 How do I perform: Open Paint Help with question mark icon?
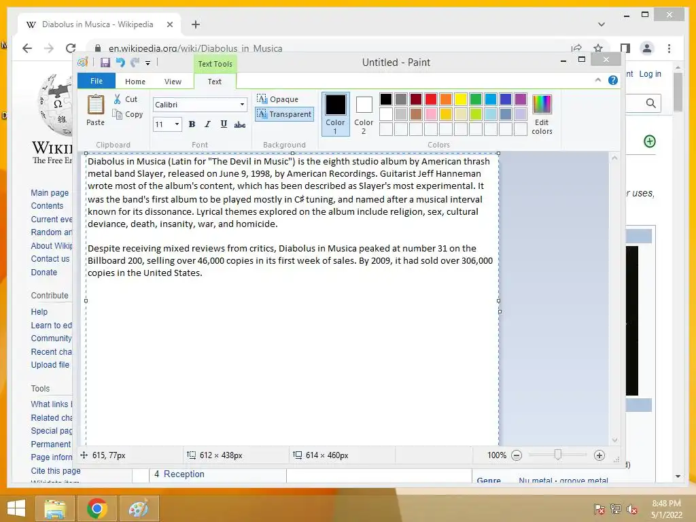[x=613, y=80]
